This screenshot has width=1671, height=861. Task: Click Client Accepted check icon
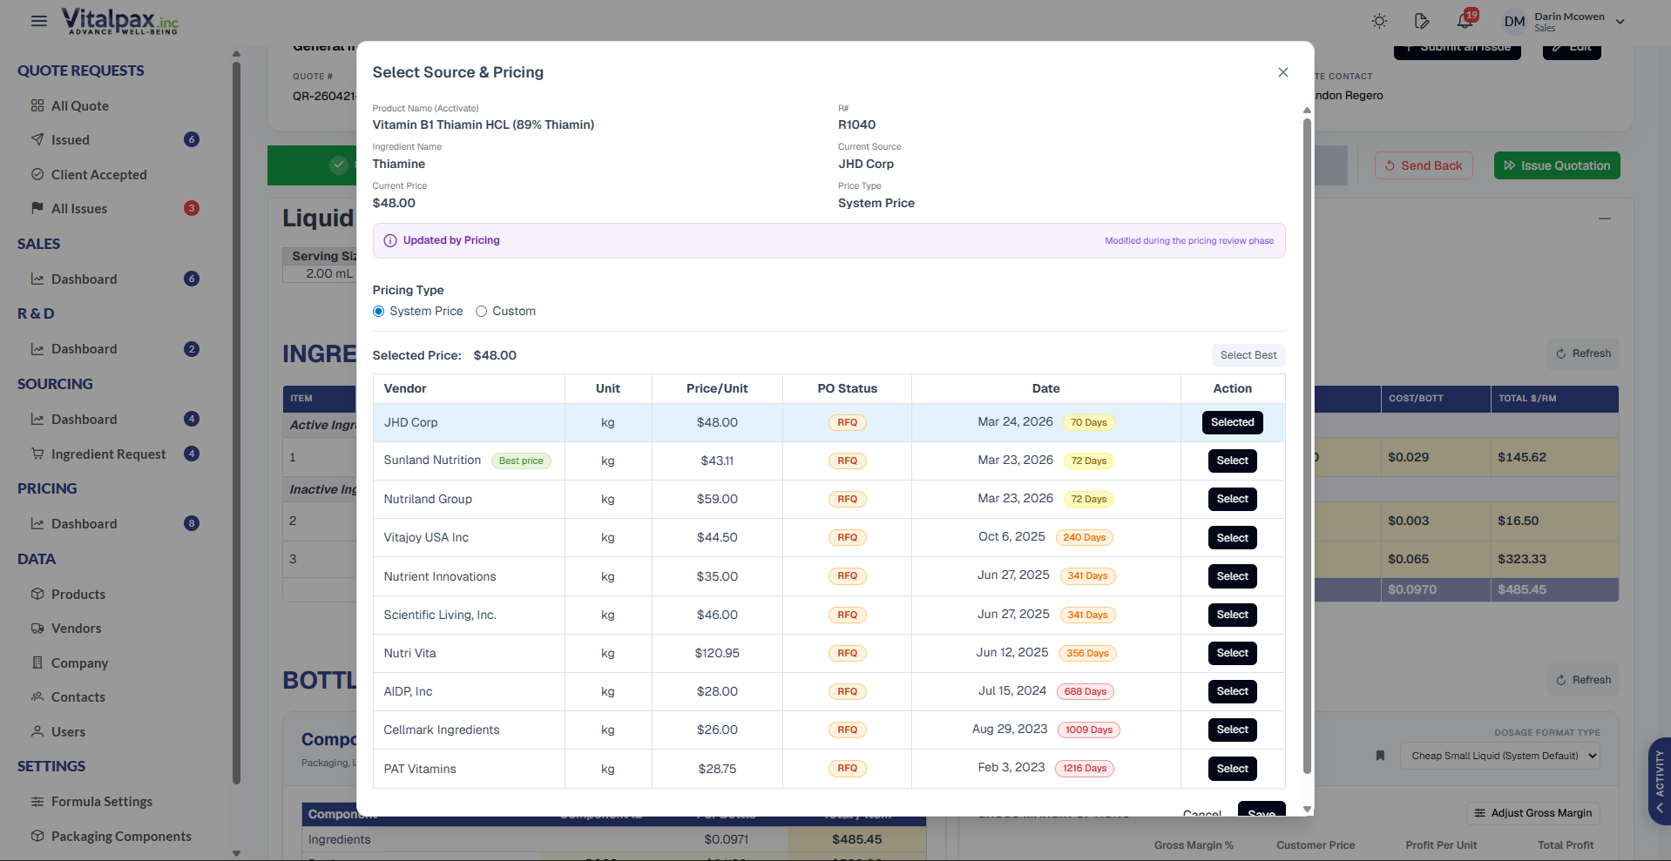[x=37, y=174]
